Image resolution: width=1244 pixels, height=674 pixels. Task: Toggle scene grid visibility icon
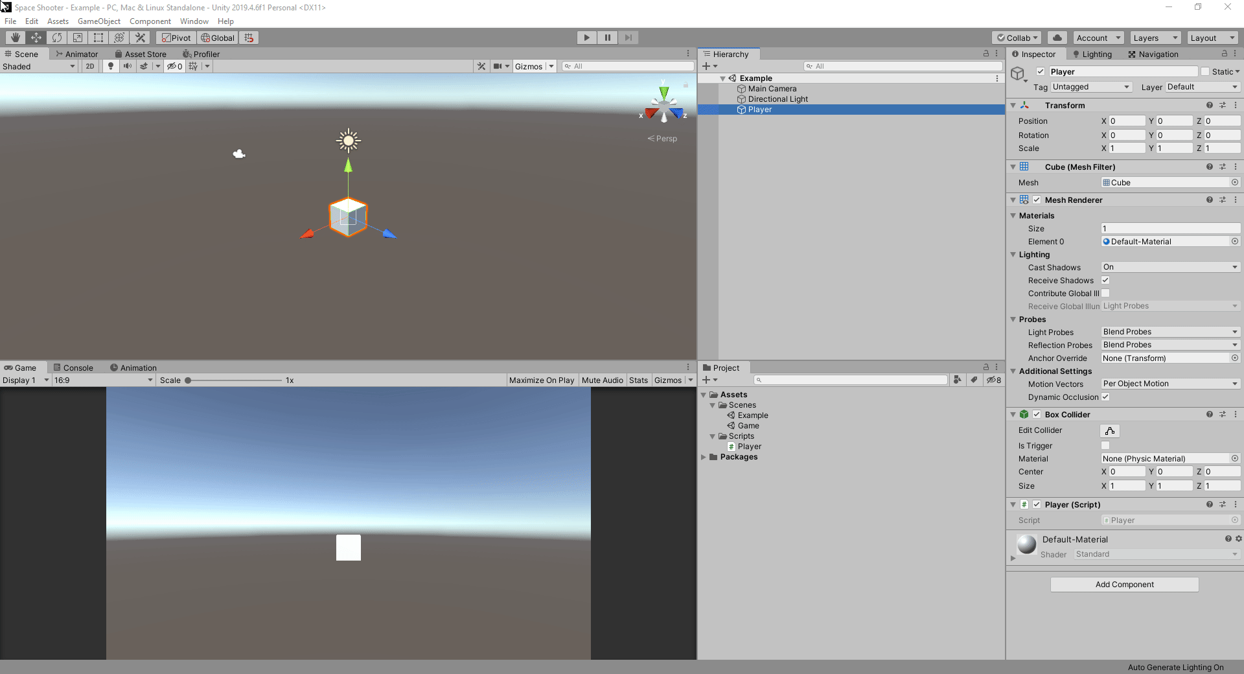[193, 66]
